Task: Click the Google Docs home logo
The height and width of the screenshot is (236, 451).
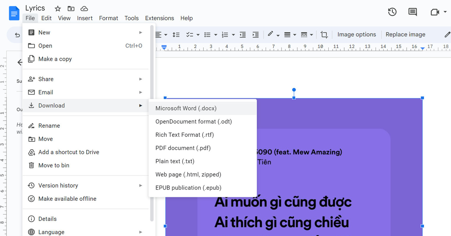Action: tap(14, 13)
